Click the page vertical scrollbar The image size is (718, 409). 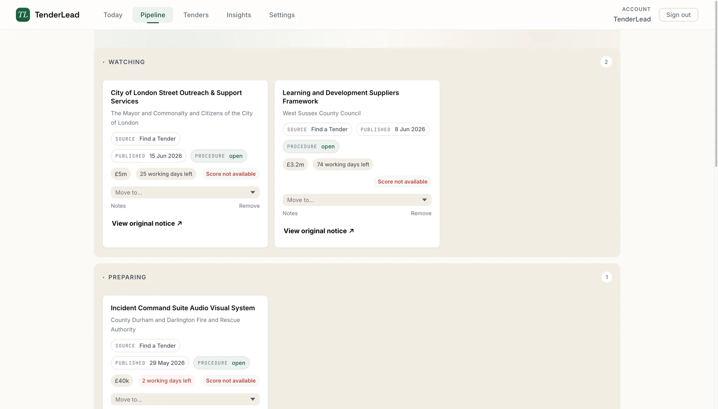click(x=716, y=83)
